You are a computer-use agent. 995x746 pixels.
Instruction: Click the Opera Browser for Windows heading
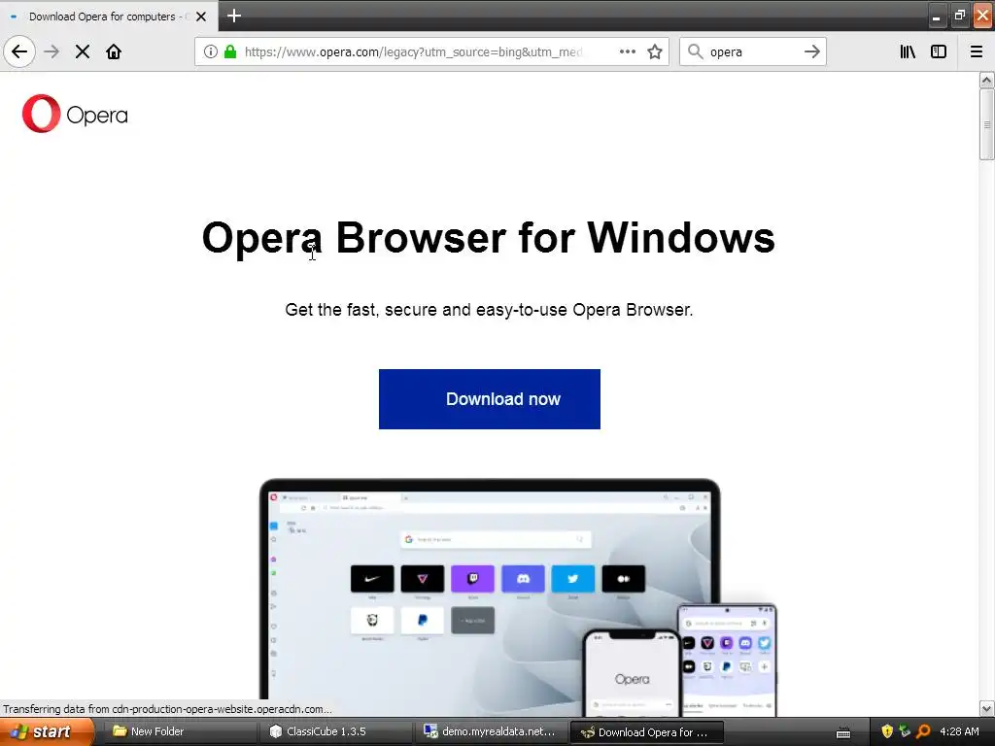[x=488, y=238]
